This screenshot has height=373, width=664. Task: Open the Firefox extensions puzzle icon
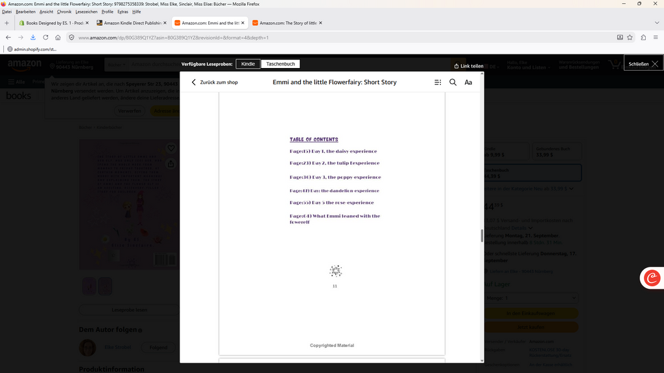point(643,38)
